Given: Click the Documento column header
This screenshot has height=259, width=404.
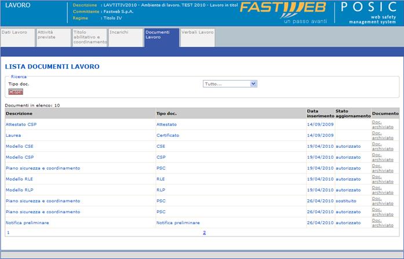Looking at the screenshot, I should click(385, 114).
